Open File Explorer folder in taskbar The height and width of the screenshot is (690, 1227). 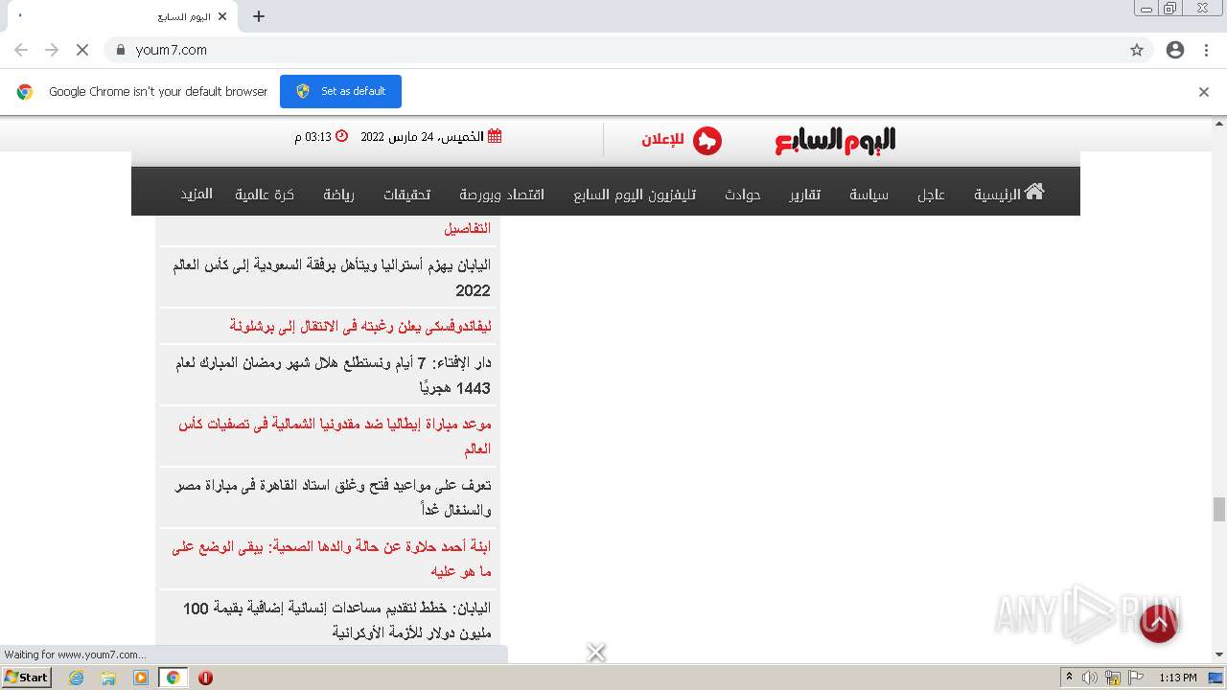[x=108, y=678]
